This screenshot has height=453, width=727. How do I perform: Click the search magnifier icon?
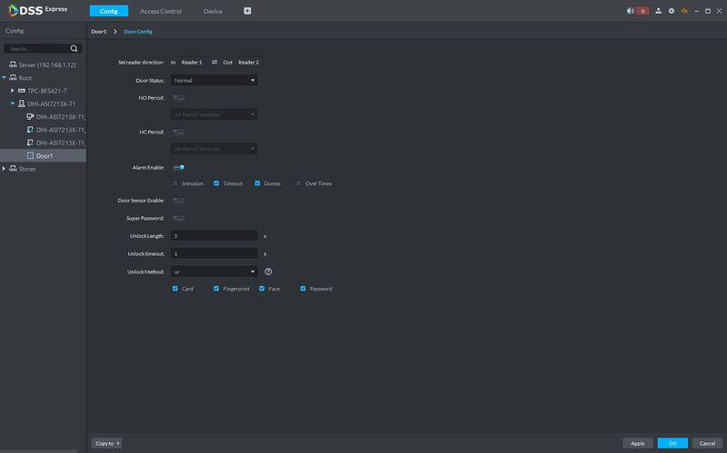(74, 49)
